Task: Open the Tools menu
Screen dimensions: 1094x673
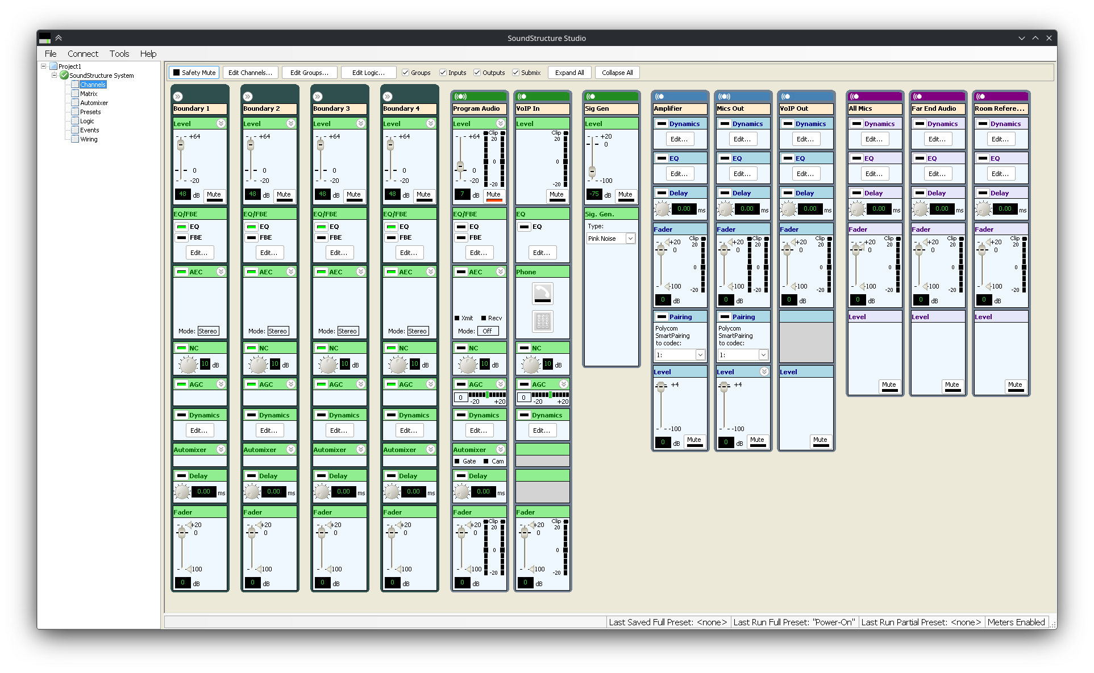Action: (x=119, y=54)
